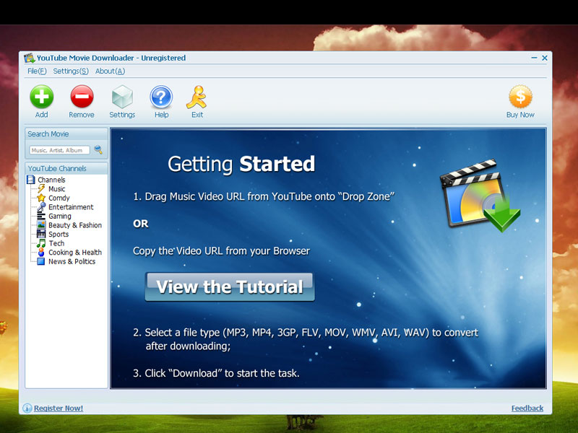Image resolution: width=578 pixels, height=433 pixels.
Task: Select the Beauty & Fashion channel
Action: tap(75, 225)
